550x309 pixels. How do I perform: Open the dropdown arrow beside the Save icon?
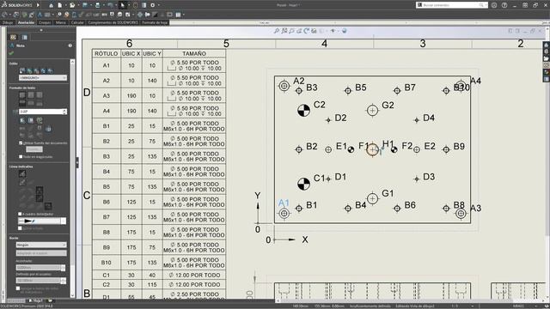click(x=90, y=5)
